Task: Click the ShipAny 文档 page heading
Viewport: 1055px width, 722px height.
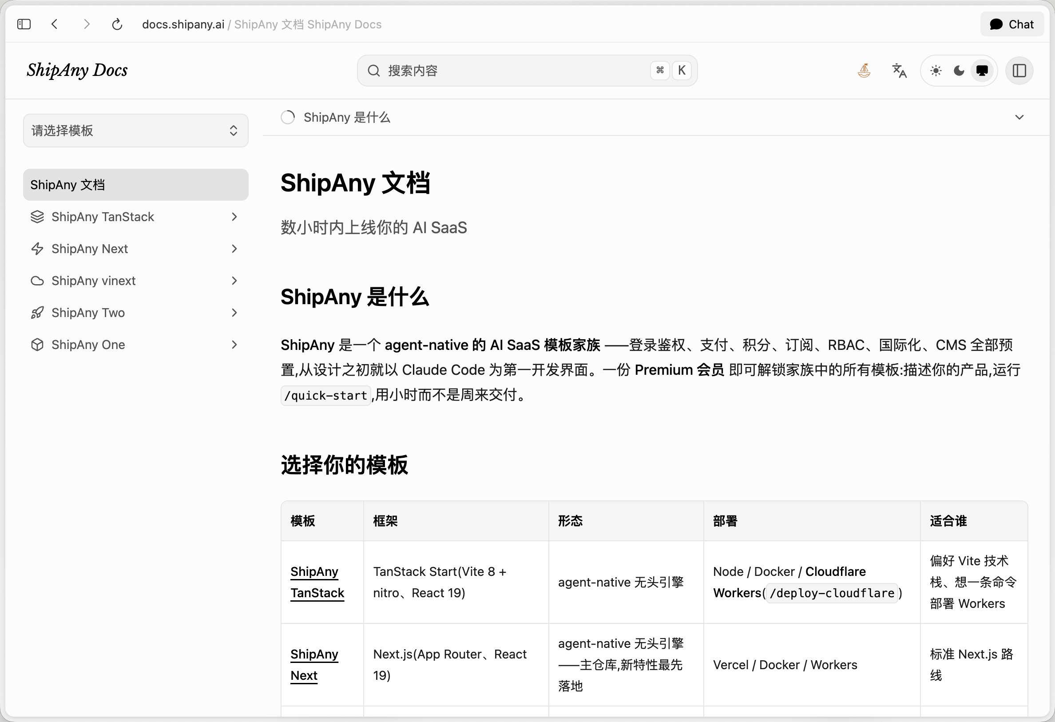Action: (x=355, y=183)
